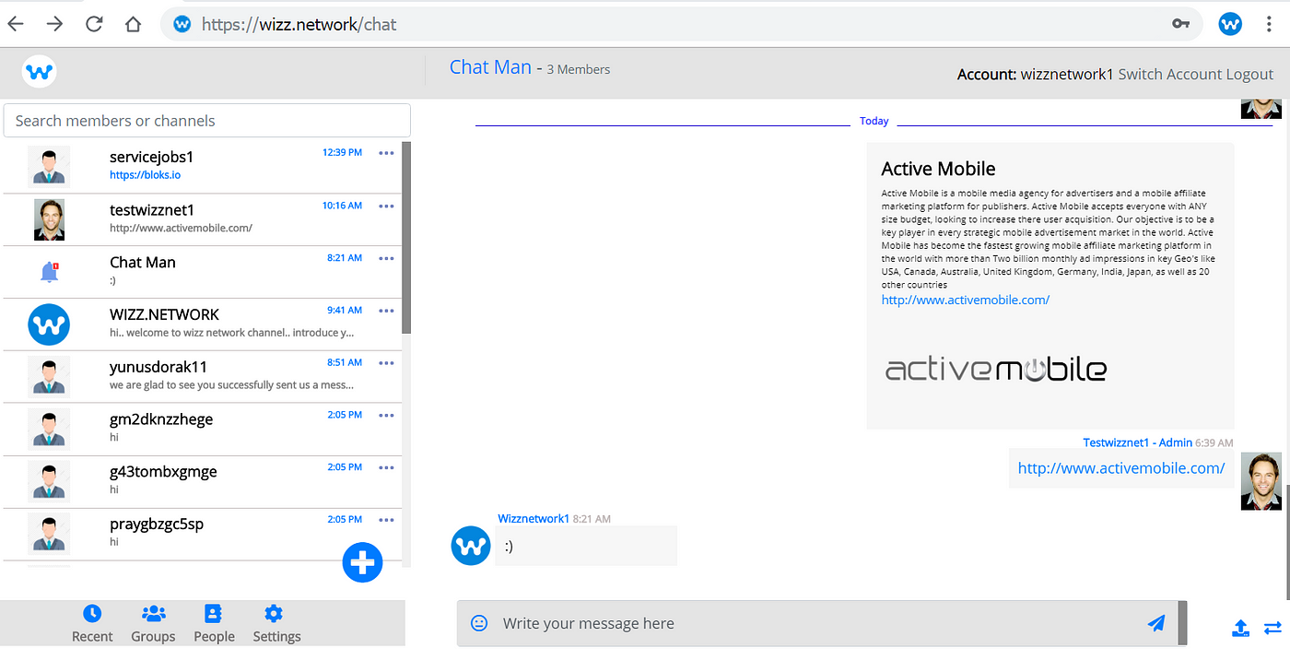Click the Wizz extension icon in browser toolbar
Screen dimensions: 1290x660
tap(1230, 23)
